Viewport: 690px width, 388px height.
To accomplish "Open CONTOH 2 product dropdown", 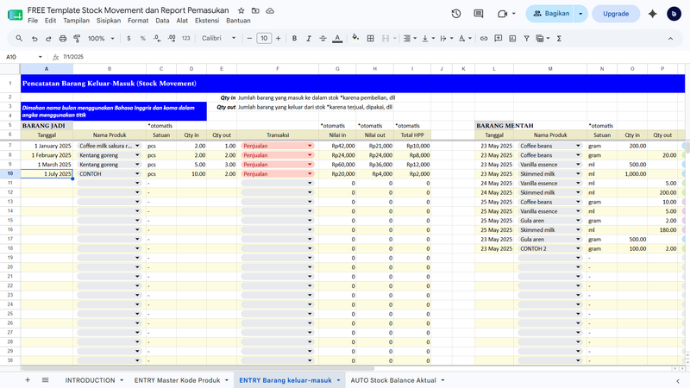I will tap(578, 248).
